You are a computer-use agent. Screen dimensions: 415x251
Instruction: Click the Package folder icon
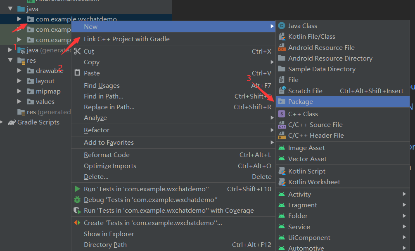[x=282, y=101]
